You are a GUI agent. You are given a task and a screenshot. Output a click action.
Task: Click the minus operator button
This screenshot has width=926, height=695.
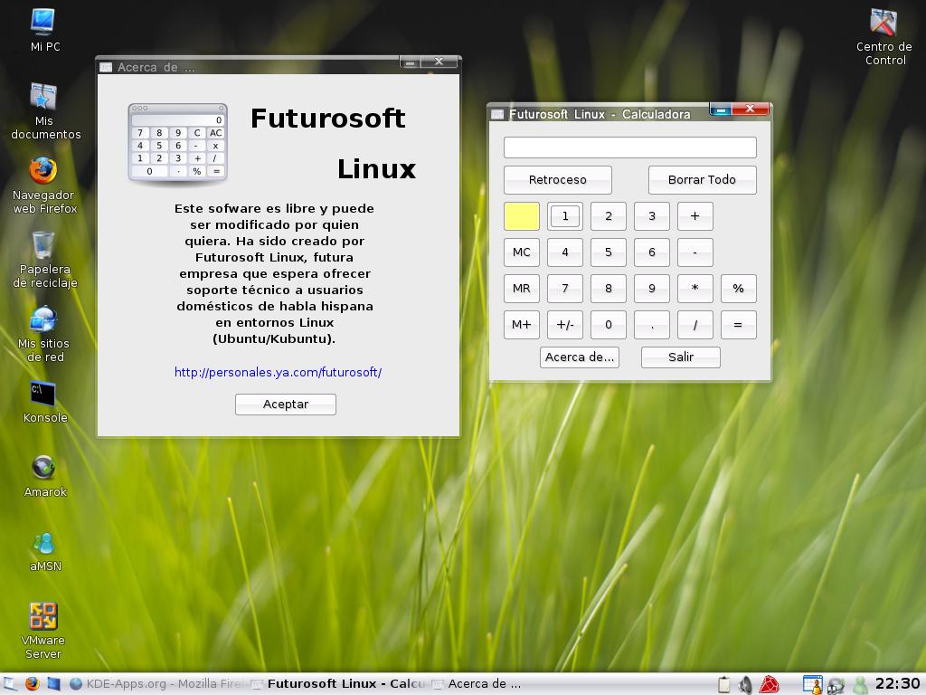click(x=695, y=252)
